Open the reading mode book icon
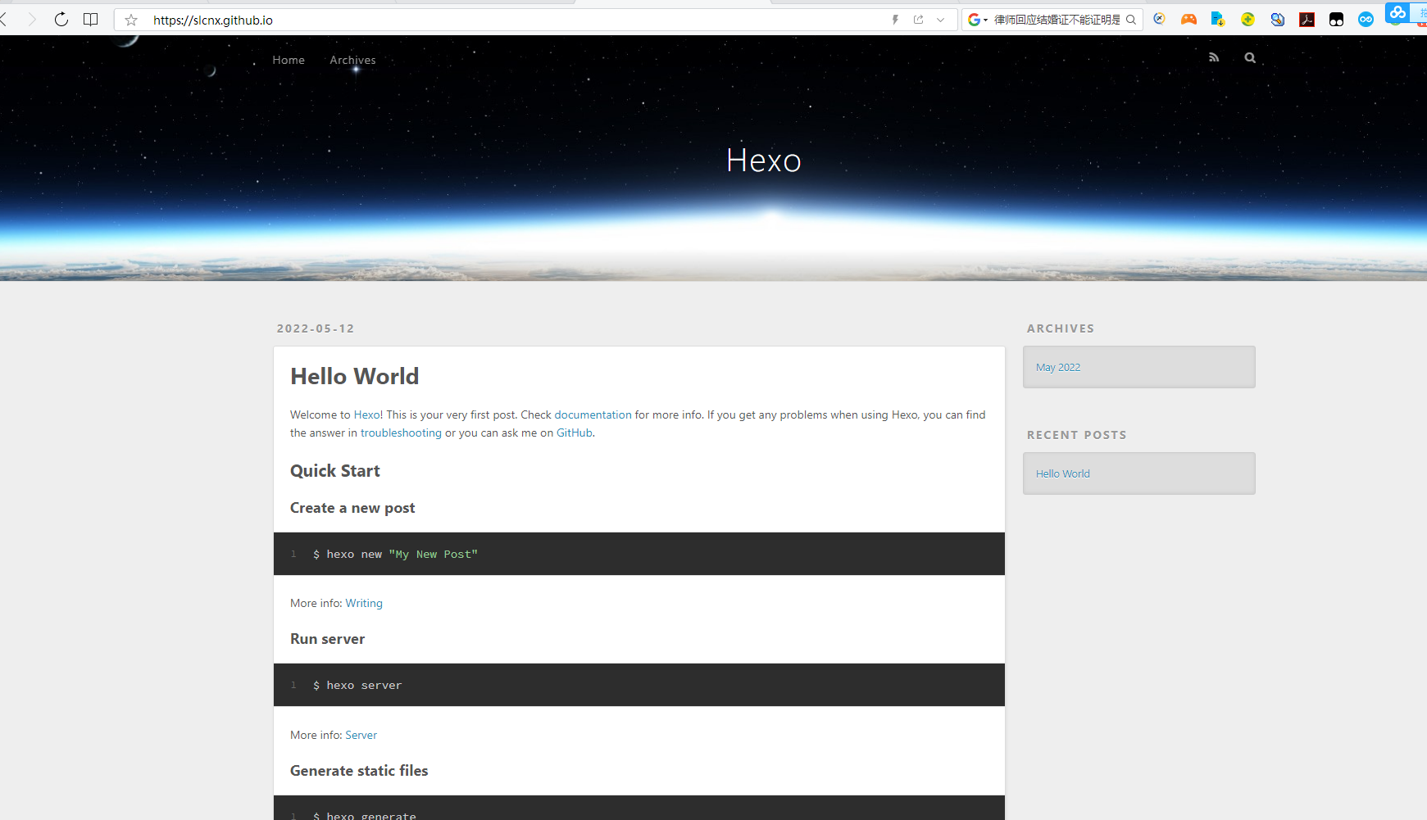This screenshot has height=820, width=1427. click(91, 20)
